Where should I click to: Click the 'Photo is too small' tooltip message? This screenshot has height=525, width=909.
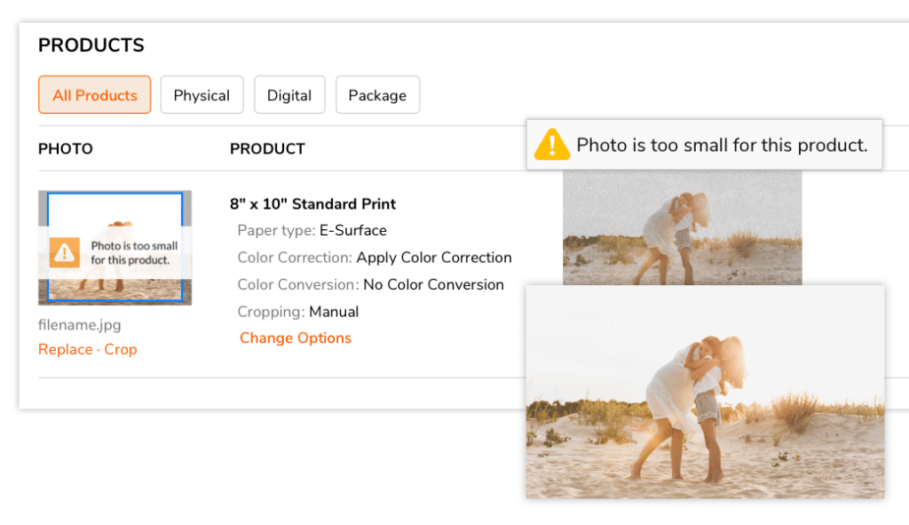pyautogui.click(x=722, y=145)
